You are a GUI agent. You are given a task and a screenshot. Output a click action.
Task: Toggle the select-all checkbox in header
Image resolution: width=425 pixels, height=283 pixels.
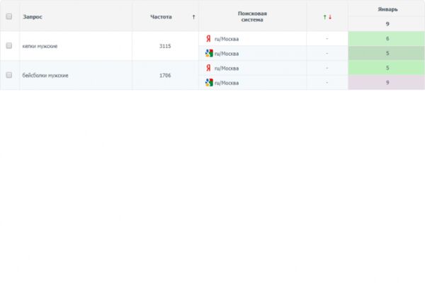[x=9, y=16]
